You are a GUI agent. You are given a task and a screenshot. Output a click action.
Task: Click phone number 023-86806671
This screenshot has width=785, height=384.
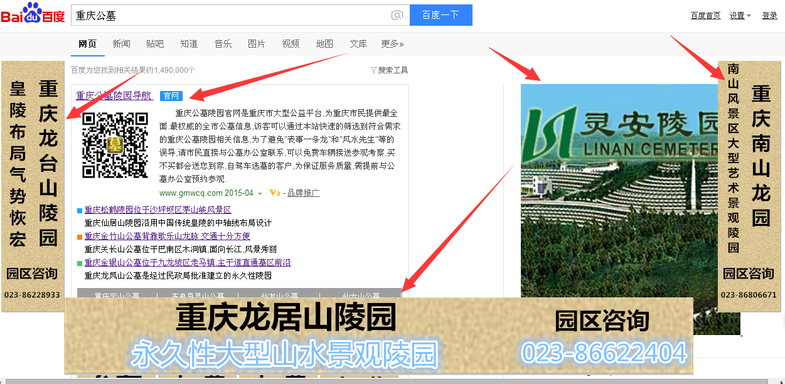tap(749, 295)
